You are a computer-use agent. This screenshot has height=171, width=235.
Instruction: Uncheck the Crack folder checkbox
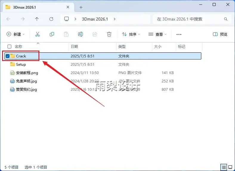(7, 56)
